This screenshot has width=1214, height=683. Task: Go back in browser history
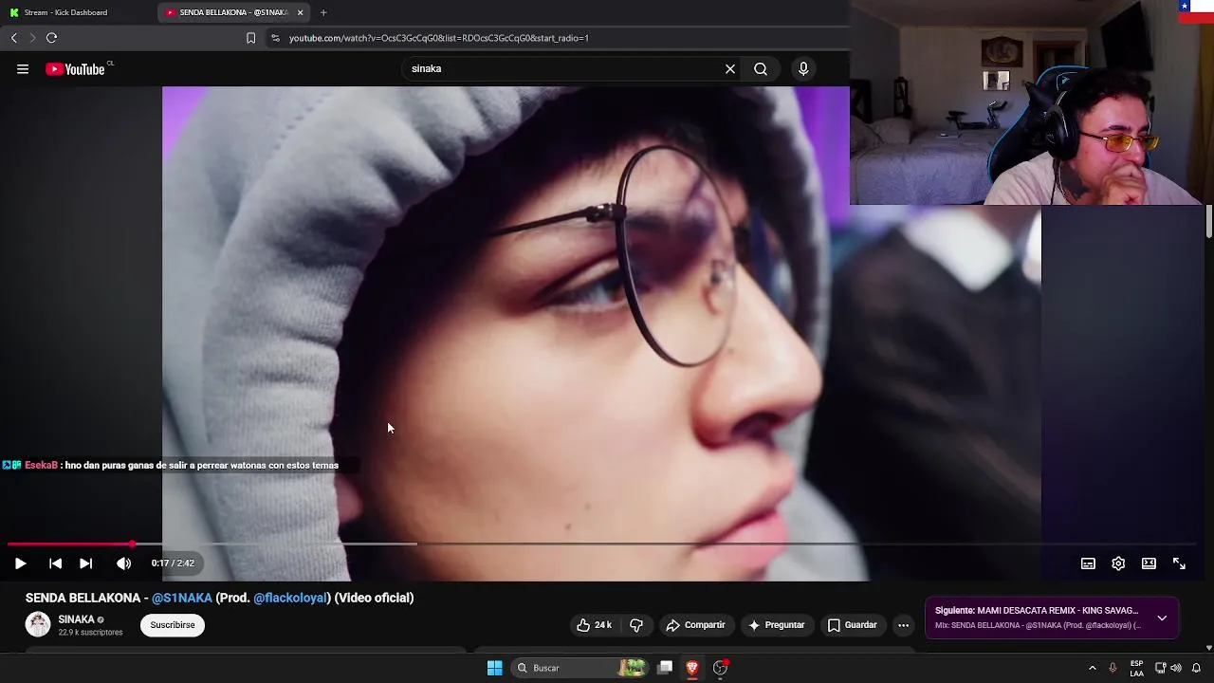point(13,38)
